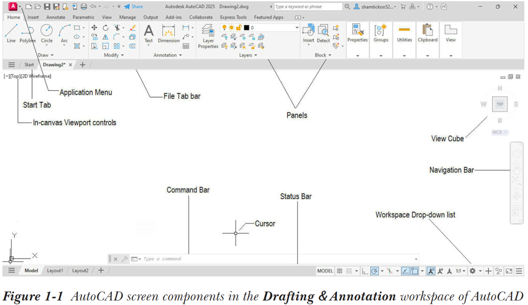Image resolution: width=528 pixels, height=305 pixels.
Task: Click the Plot printer icon
Action: (84, 6)
